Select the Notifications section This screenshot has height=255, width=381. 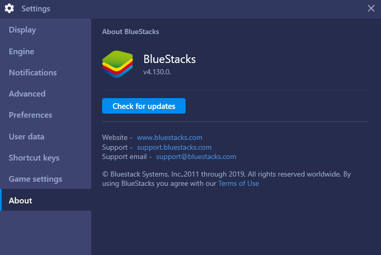tap(46, 72)
